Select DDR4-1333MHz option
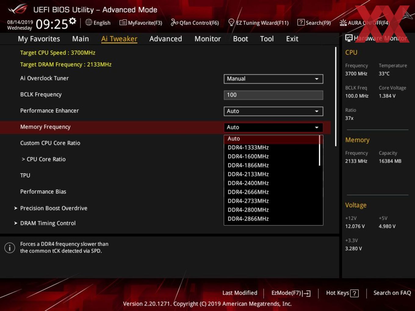 [x=272, y=148]
